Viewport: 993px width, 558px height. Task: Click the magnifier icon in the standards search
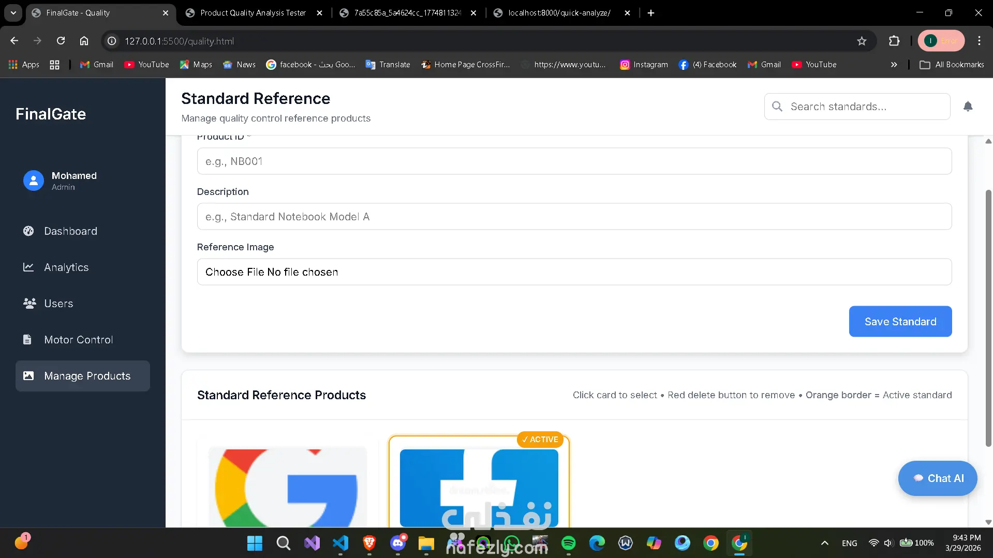pos(777,107)
